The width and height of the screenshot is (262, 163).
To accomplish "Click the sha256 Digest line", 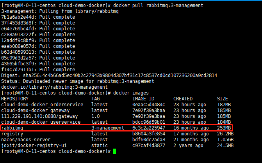I will tap(109, 75).
